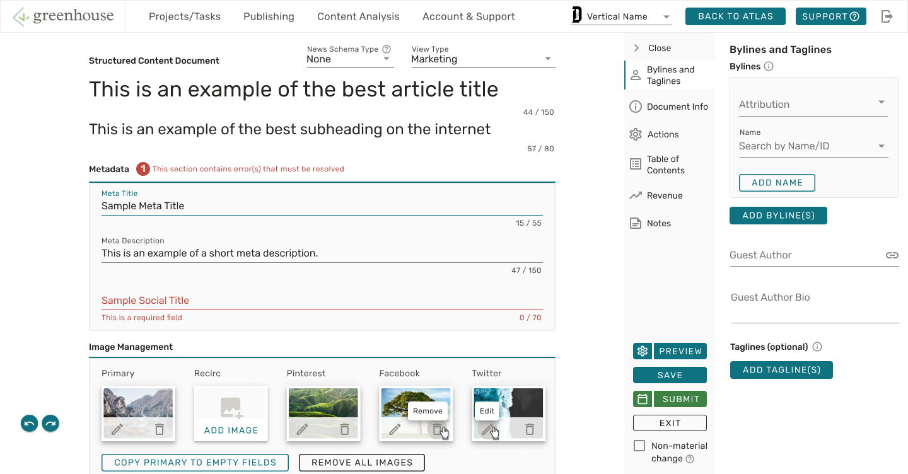
Task: Open Document Info panel
Action: [669, 107]
